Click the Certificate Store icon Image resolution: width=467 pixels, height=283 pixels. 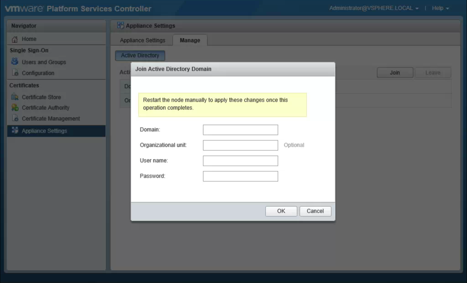coord(15,97)
